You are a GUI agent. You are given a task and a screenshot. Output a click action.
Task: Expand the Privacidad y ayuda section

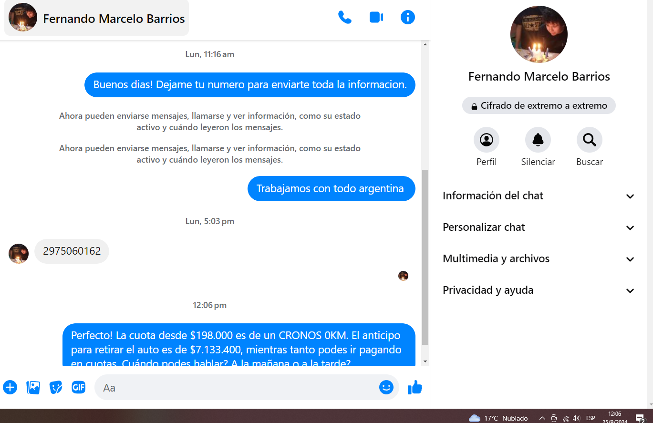[539, 290]
